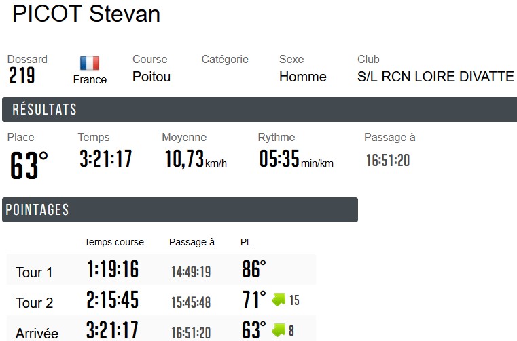Click the runner name PICOT Stevan
Screen dimensions: 517x341
(86, 14)
